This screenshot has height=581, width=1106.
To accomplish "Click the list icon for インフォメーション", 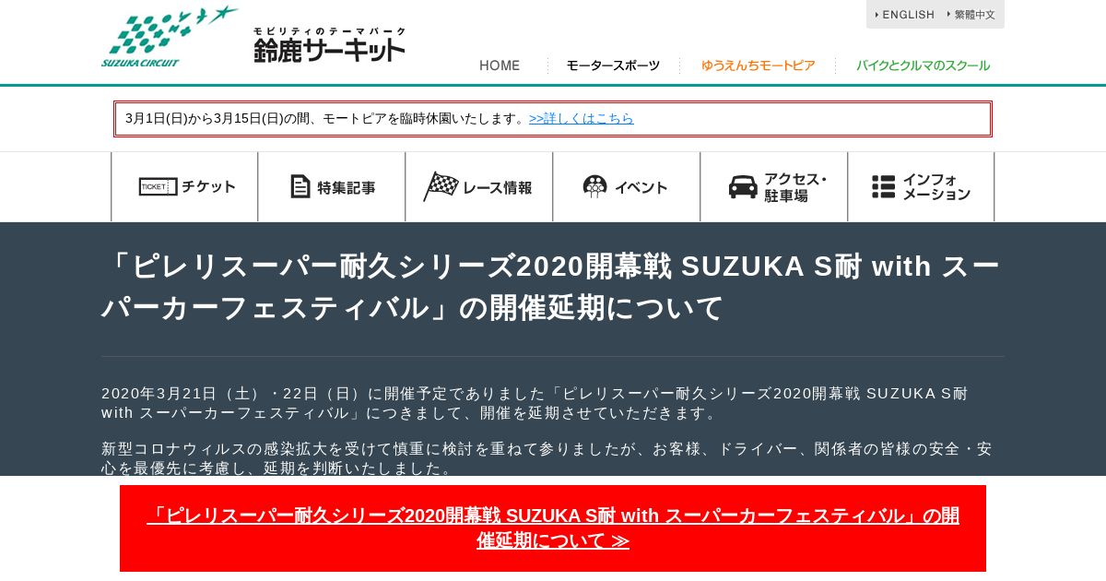I will 884,186.
